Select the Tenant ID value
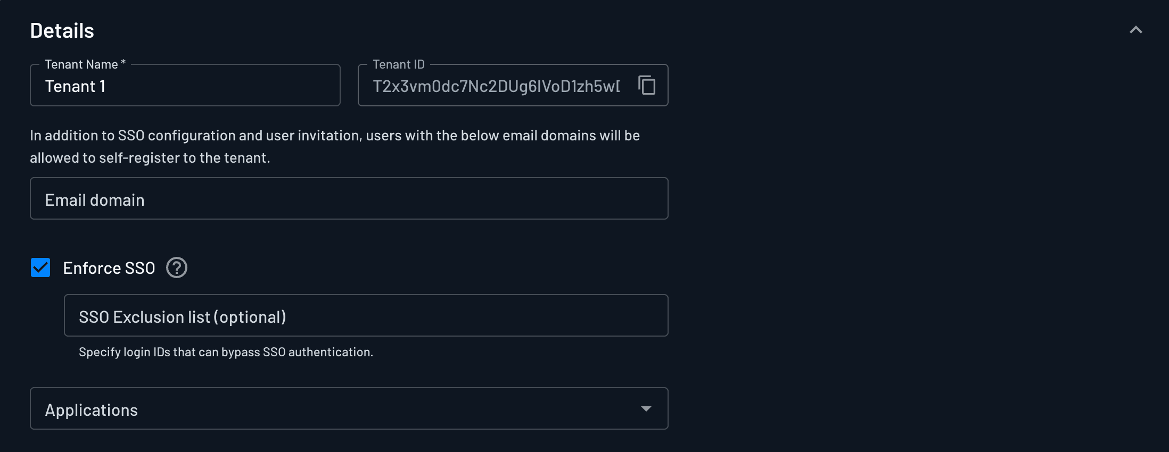1169x452 pixels. point(495,86)
